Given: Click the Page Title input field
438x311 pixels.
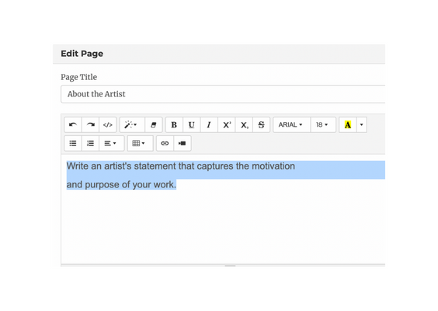Looking at the screenshot, I should tap(223, 94).
